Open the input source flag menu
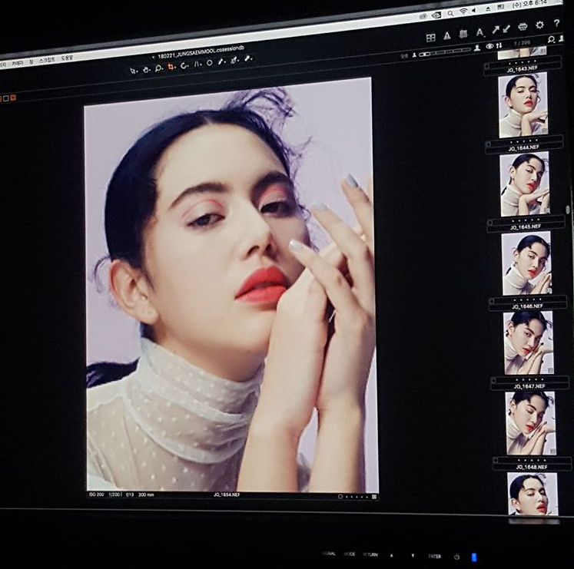The image size is (574, 569). (501, 8)
